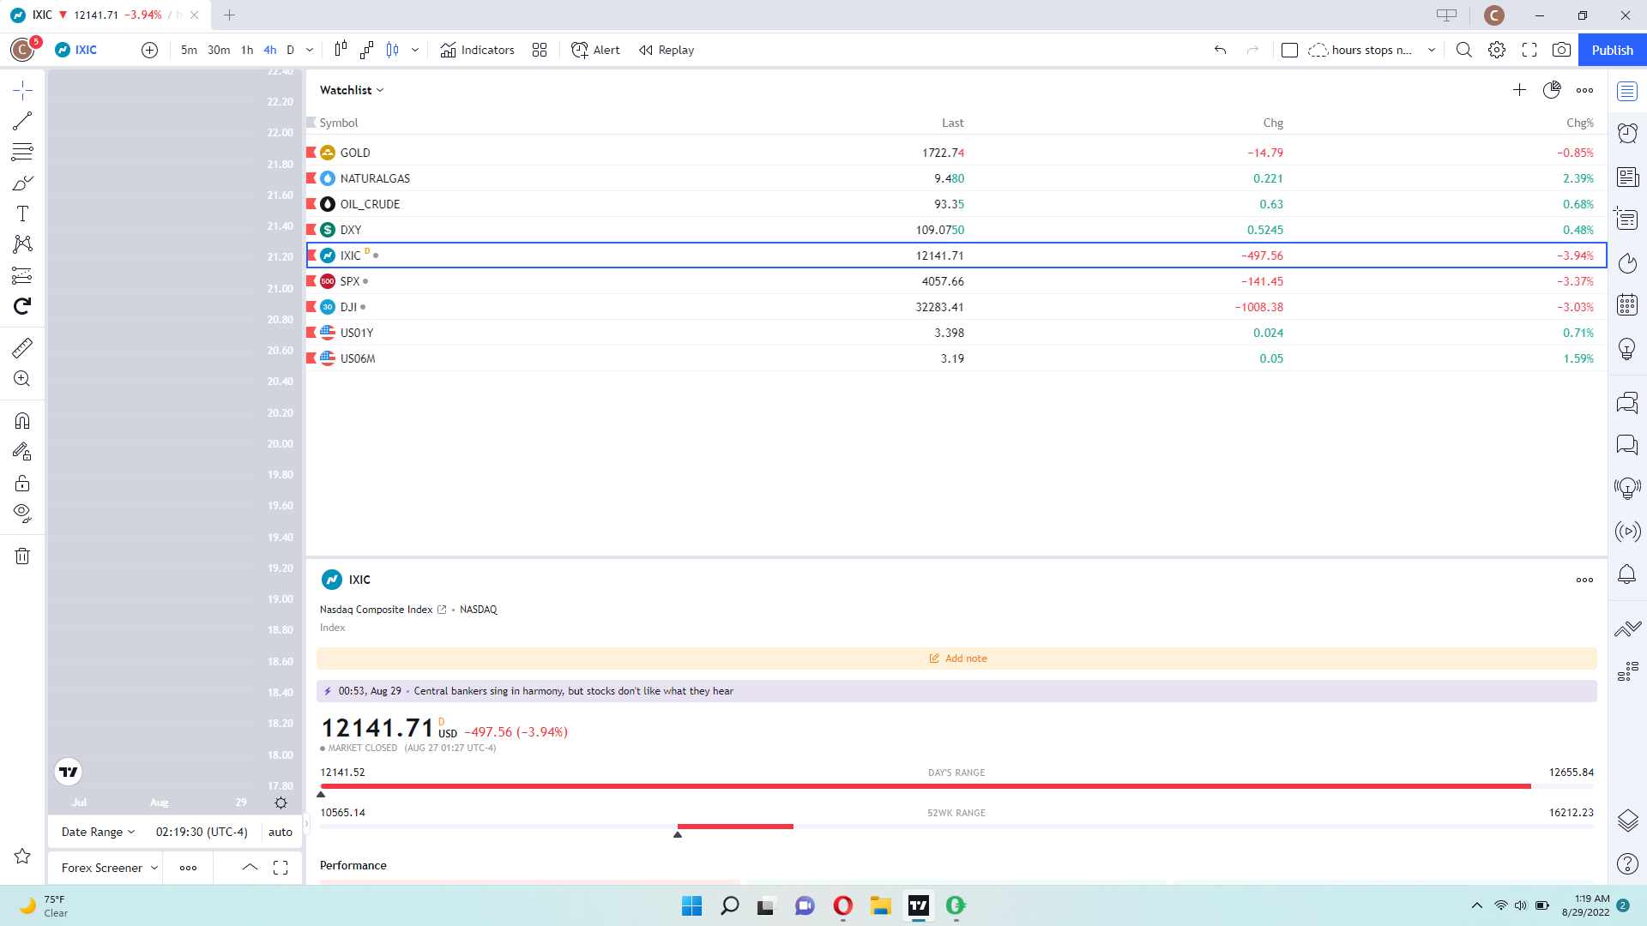Select the Trend Line drawing tool
This screenshot has width=1647, height=926.
click(22, 121)
